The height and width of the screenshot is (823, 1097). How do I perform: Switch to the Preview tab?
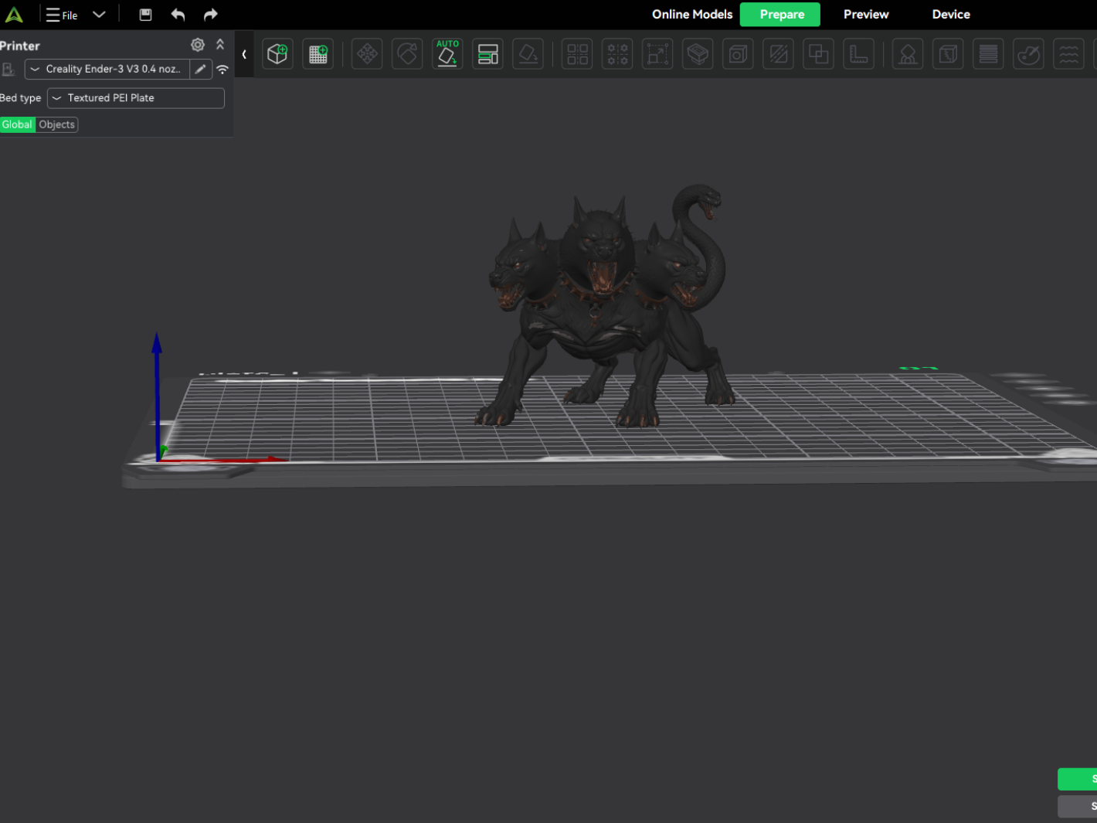(x=866, y=15)
